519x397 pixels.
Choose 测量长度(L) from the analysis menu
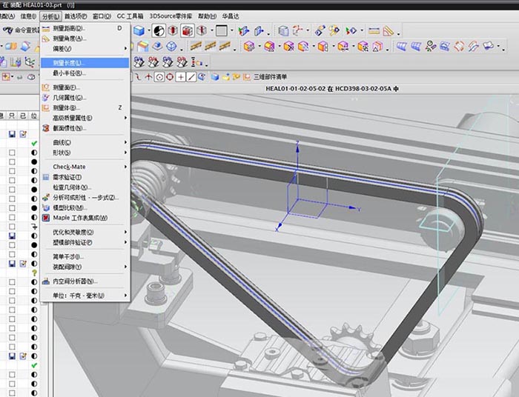coord(85,63)
